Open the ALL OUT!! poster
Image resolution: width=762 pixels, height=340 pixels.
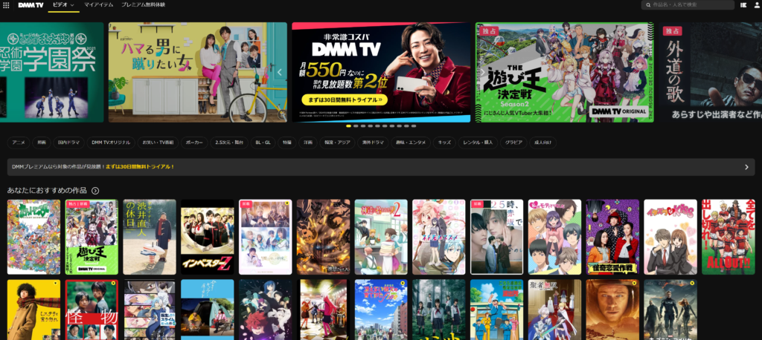(x=728, y=237)
